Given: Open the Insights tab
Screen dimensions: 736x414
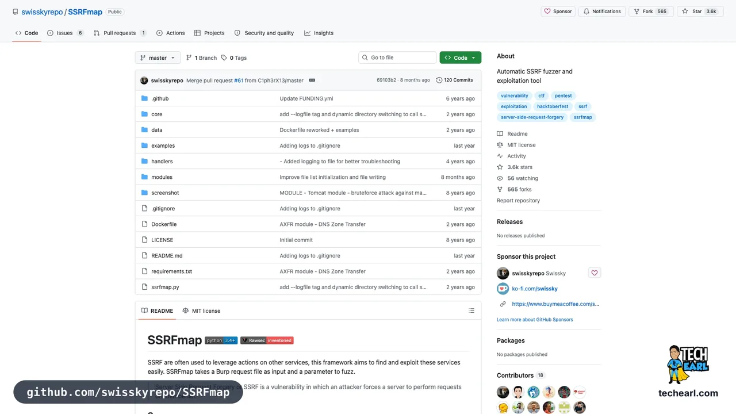Looking at the screenshot, I should [319, 33].
